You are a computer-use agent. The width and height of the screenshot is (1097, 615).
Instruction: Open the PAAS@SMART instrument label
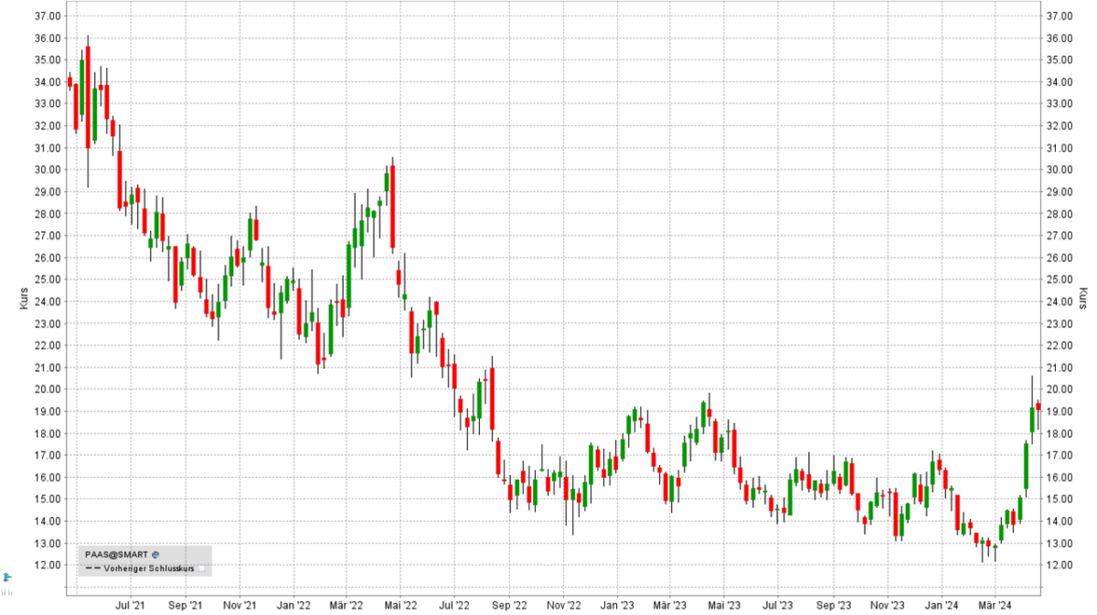pos(117,555)
